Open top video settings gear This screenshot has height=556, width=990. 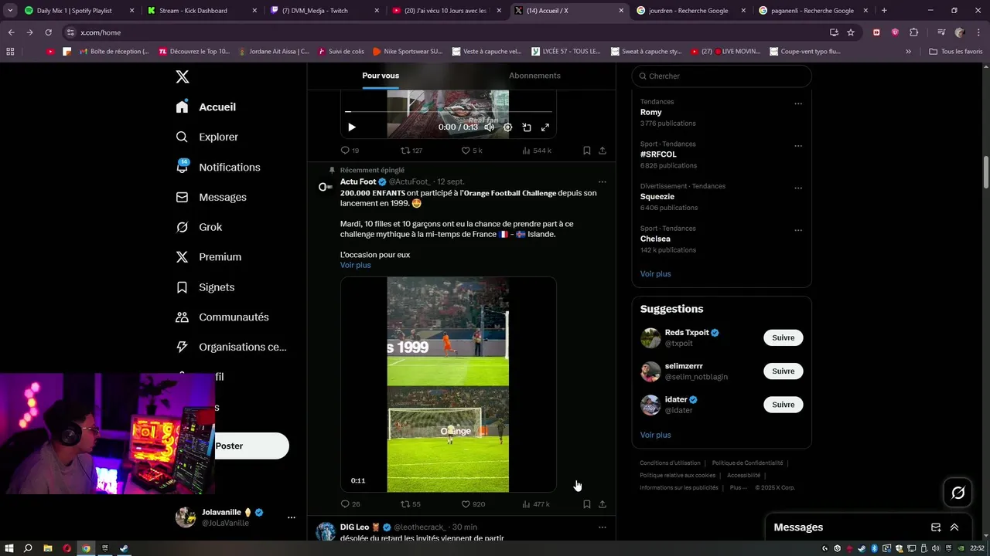click(x=507, y=127)
